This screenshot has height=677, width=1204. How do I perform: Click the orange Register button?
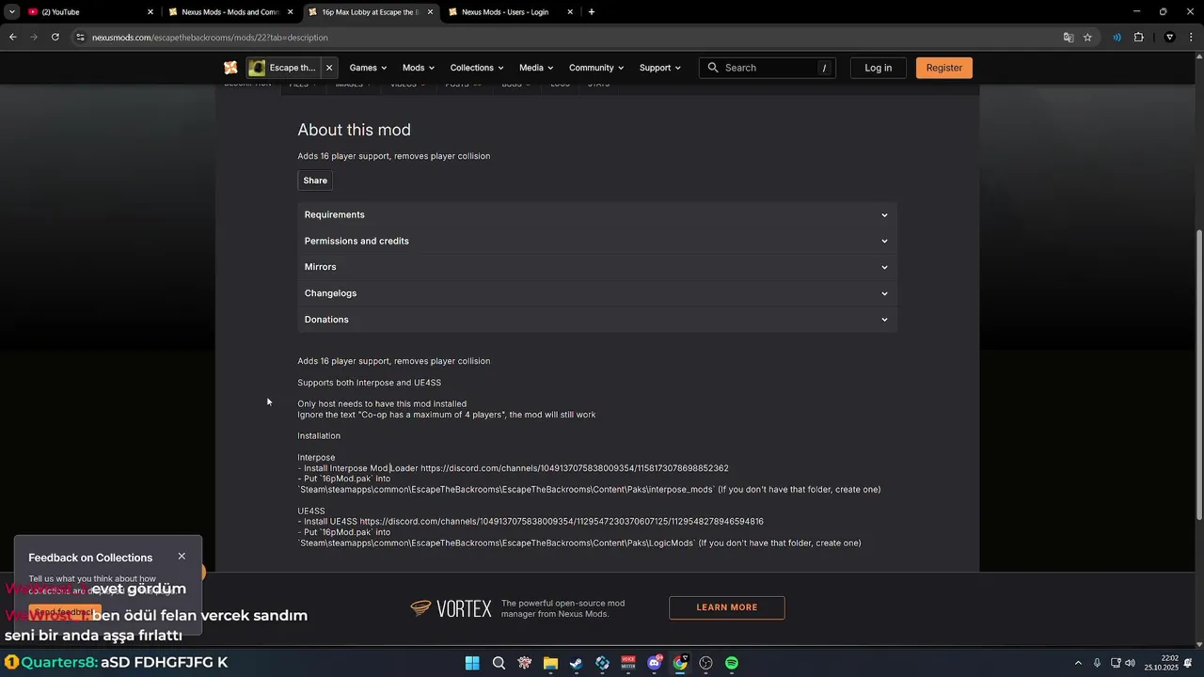point(943,68)
